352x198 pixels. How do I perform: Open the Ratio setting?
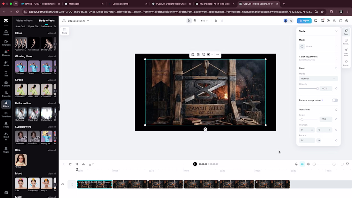pos(65,31)
